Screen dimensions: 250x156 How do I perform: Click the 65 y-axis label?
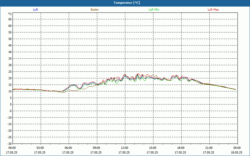tap(10, 19)
